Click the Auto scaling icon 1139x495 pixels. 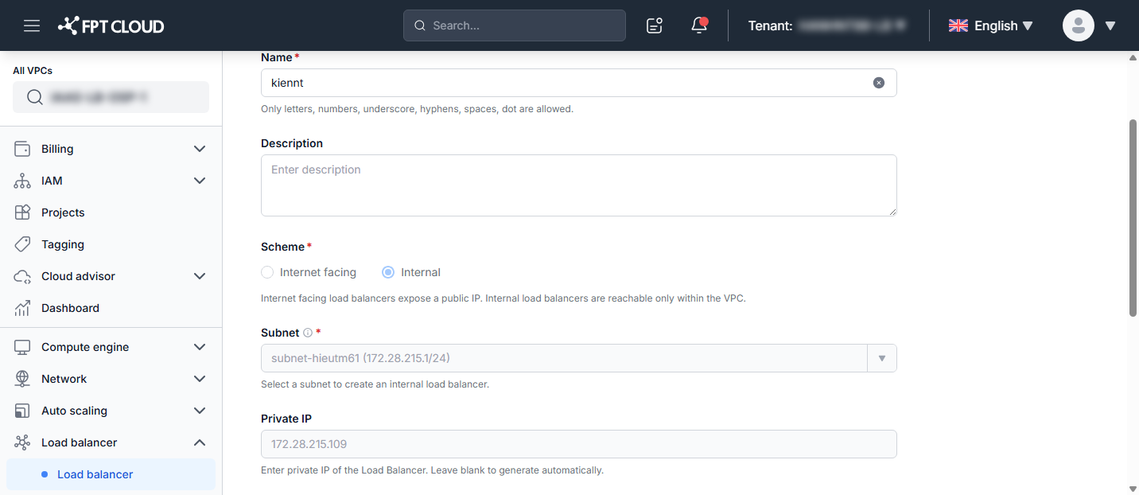[x=22, y=411]
